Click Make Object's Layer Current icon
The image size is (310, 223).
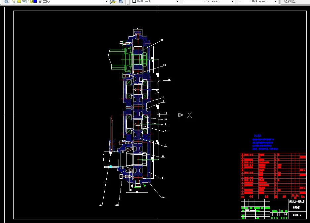point(113,1)
